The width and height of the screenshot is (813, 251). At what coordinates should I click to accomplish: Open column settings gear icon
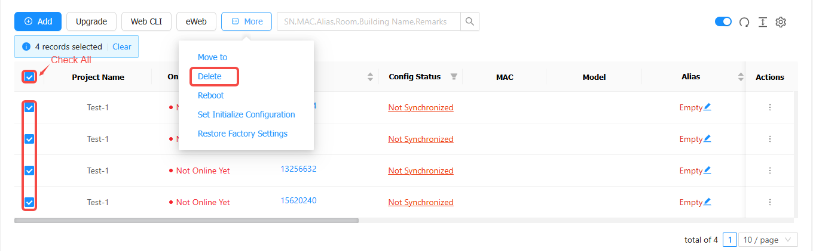click(x=781, y=22)
